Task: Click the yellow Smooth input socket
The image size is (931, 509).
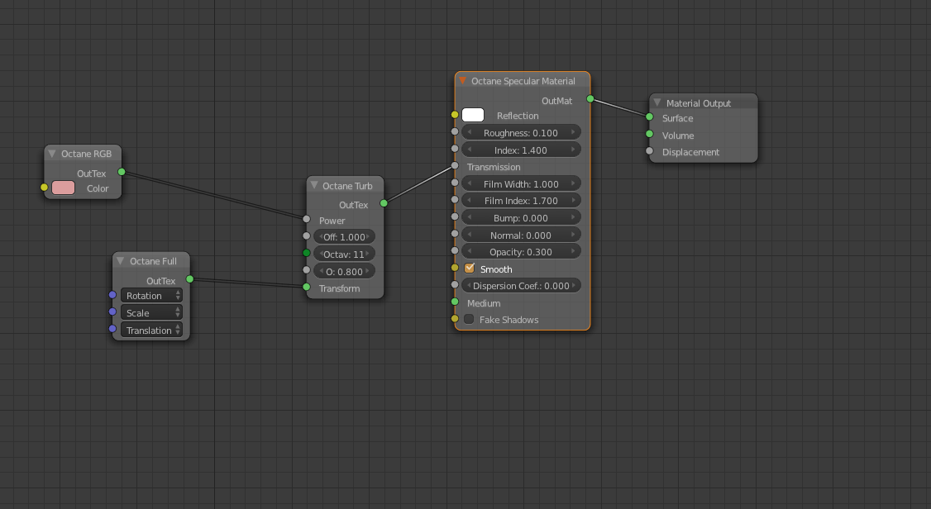Action: coord(455,269)
